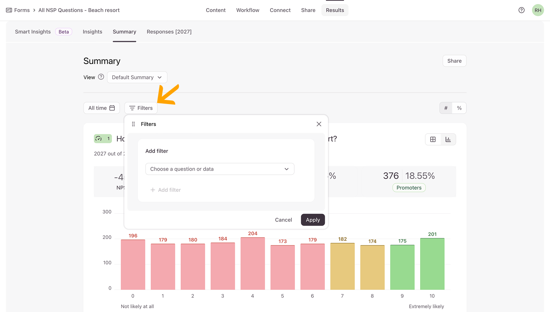
Task: Cancel the filter dialog
Action: tap(283, 220)
